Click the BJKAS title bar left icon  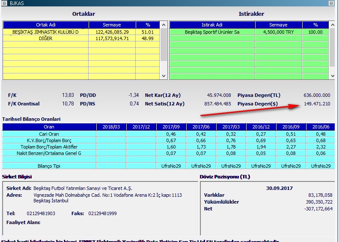click(x=4, y=3)
